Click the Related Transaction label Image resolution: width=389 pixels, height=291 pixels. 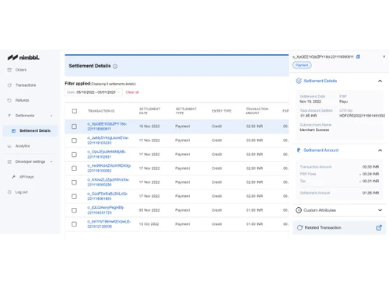coord(323,227)
